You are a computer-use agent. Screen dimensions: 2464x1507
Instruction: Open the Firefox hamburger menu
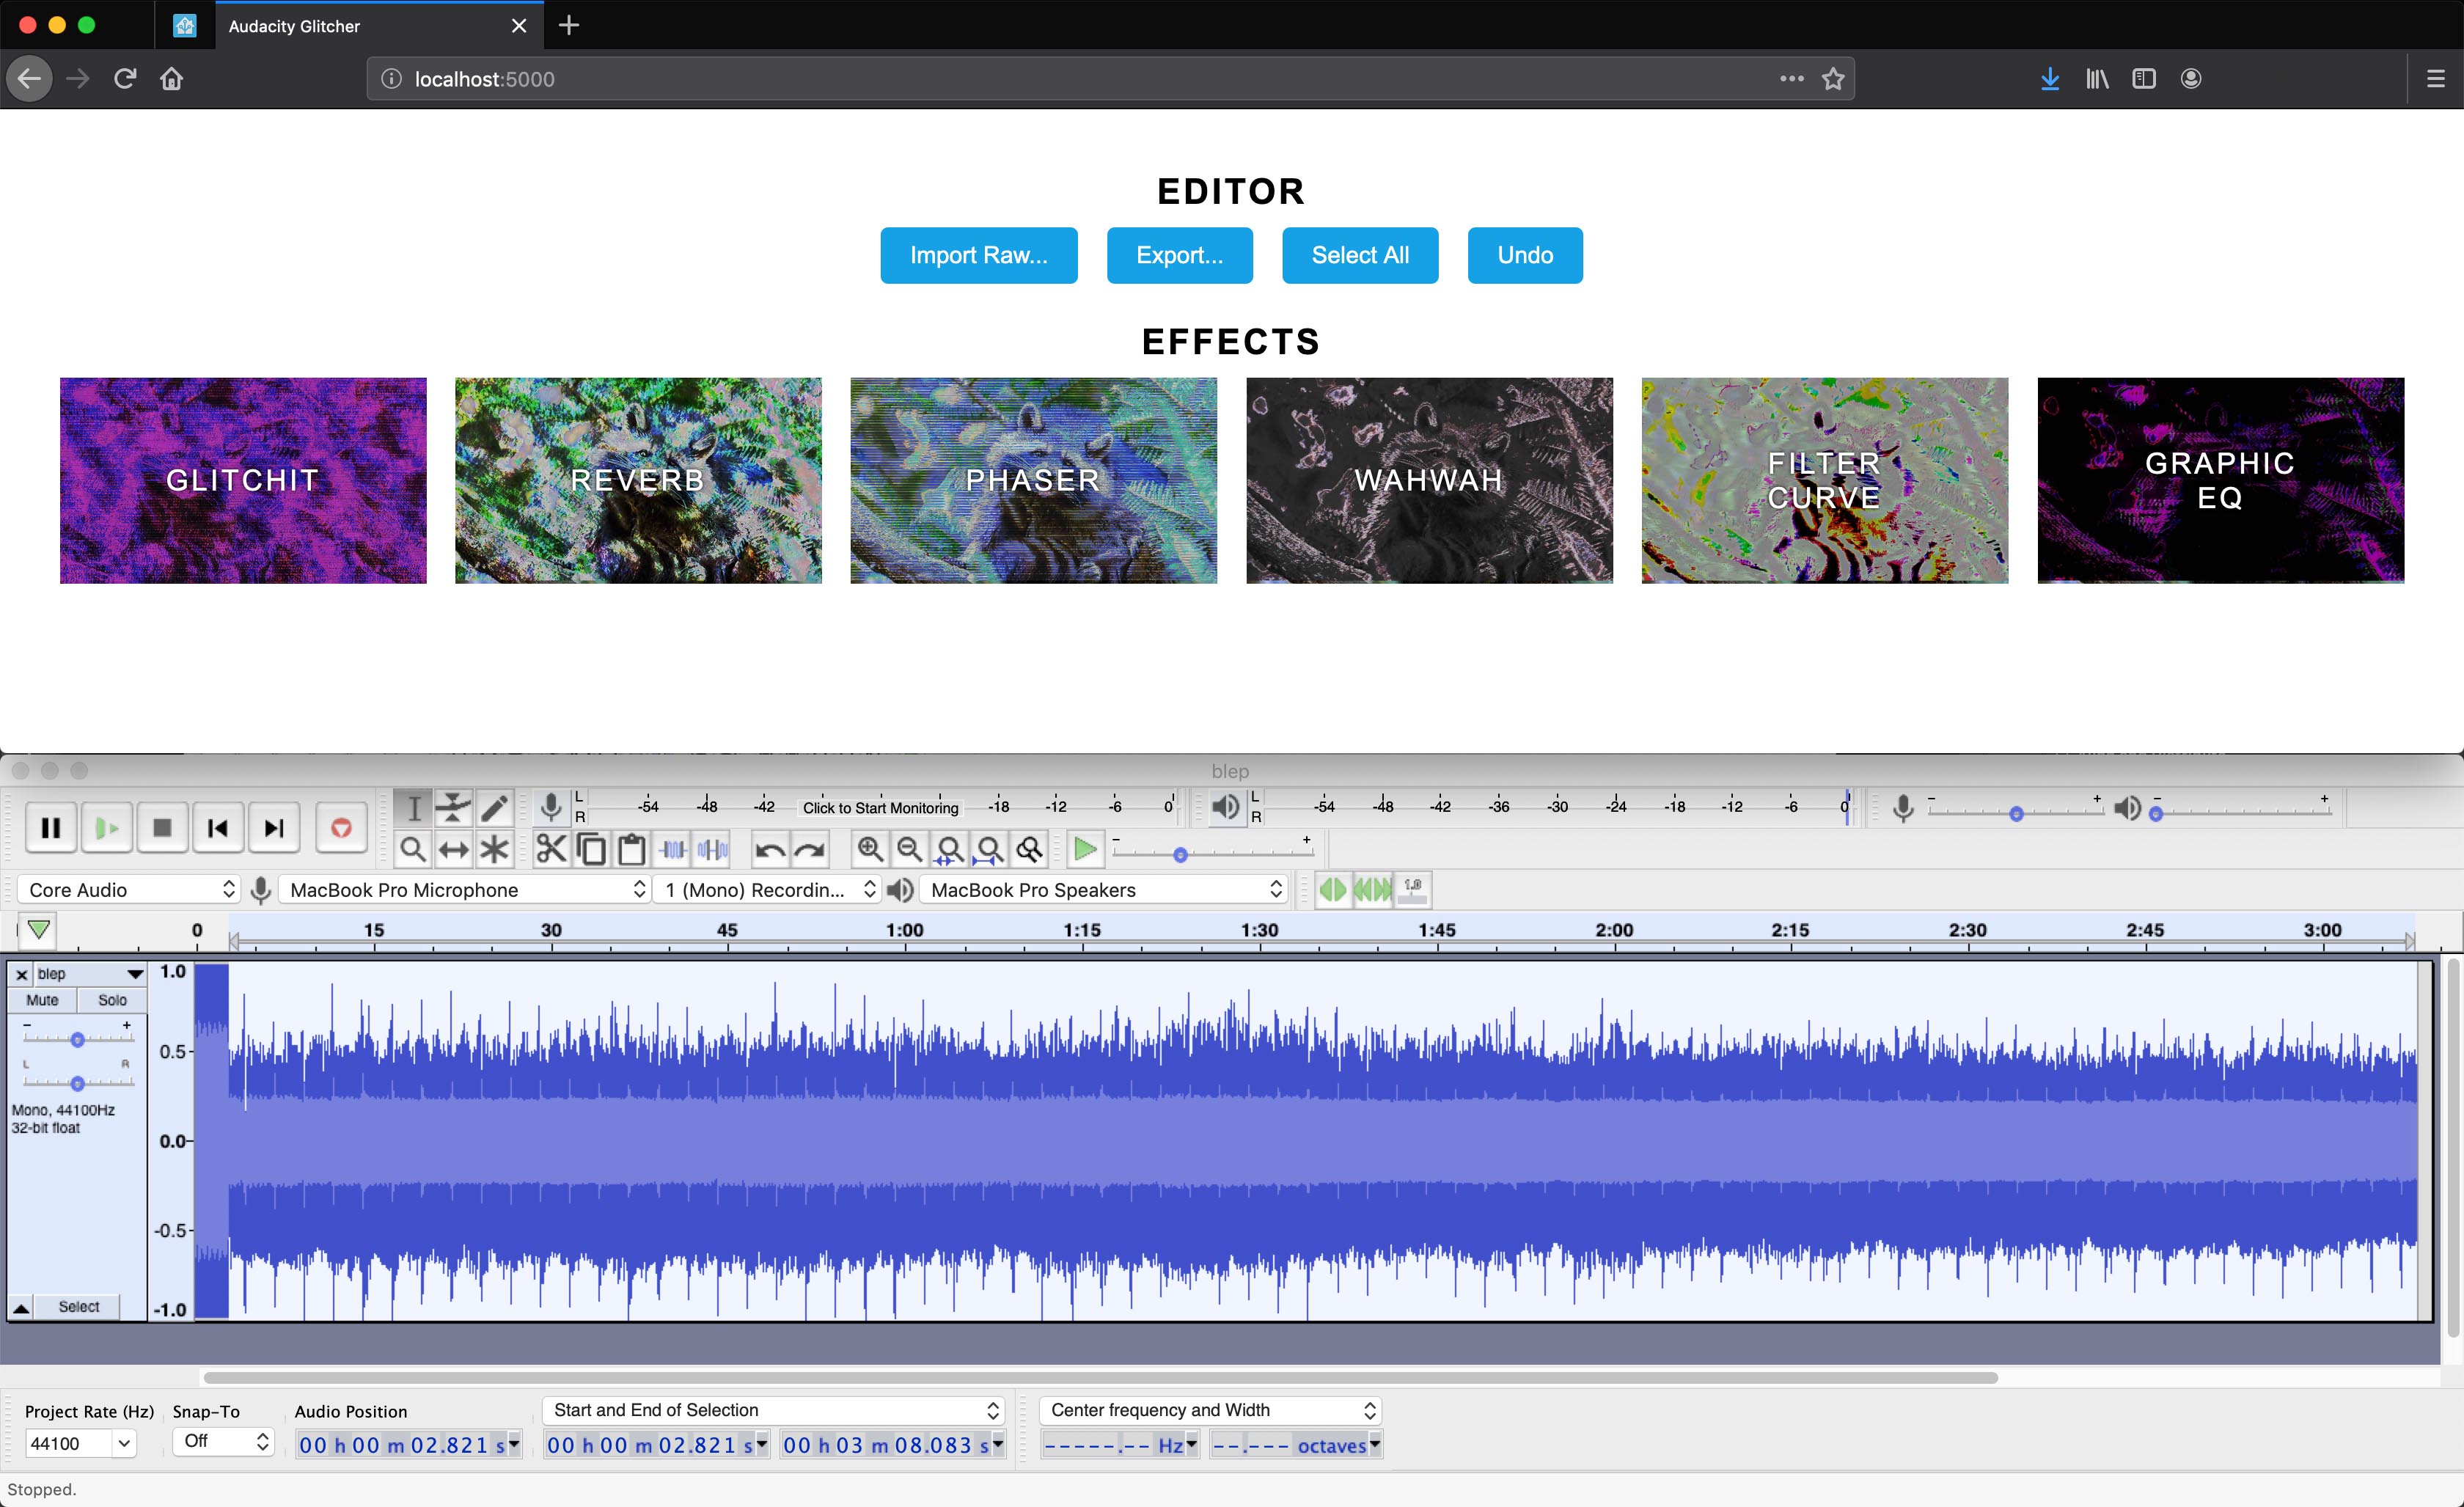[x=2436, y=79]
